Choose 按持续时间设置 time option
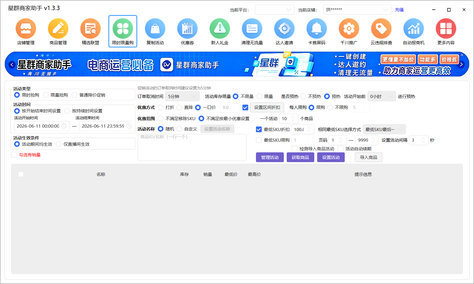 (x=67, y=111)
